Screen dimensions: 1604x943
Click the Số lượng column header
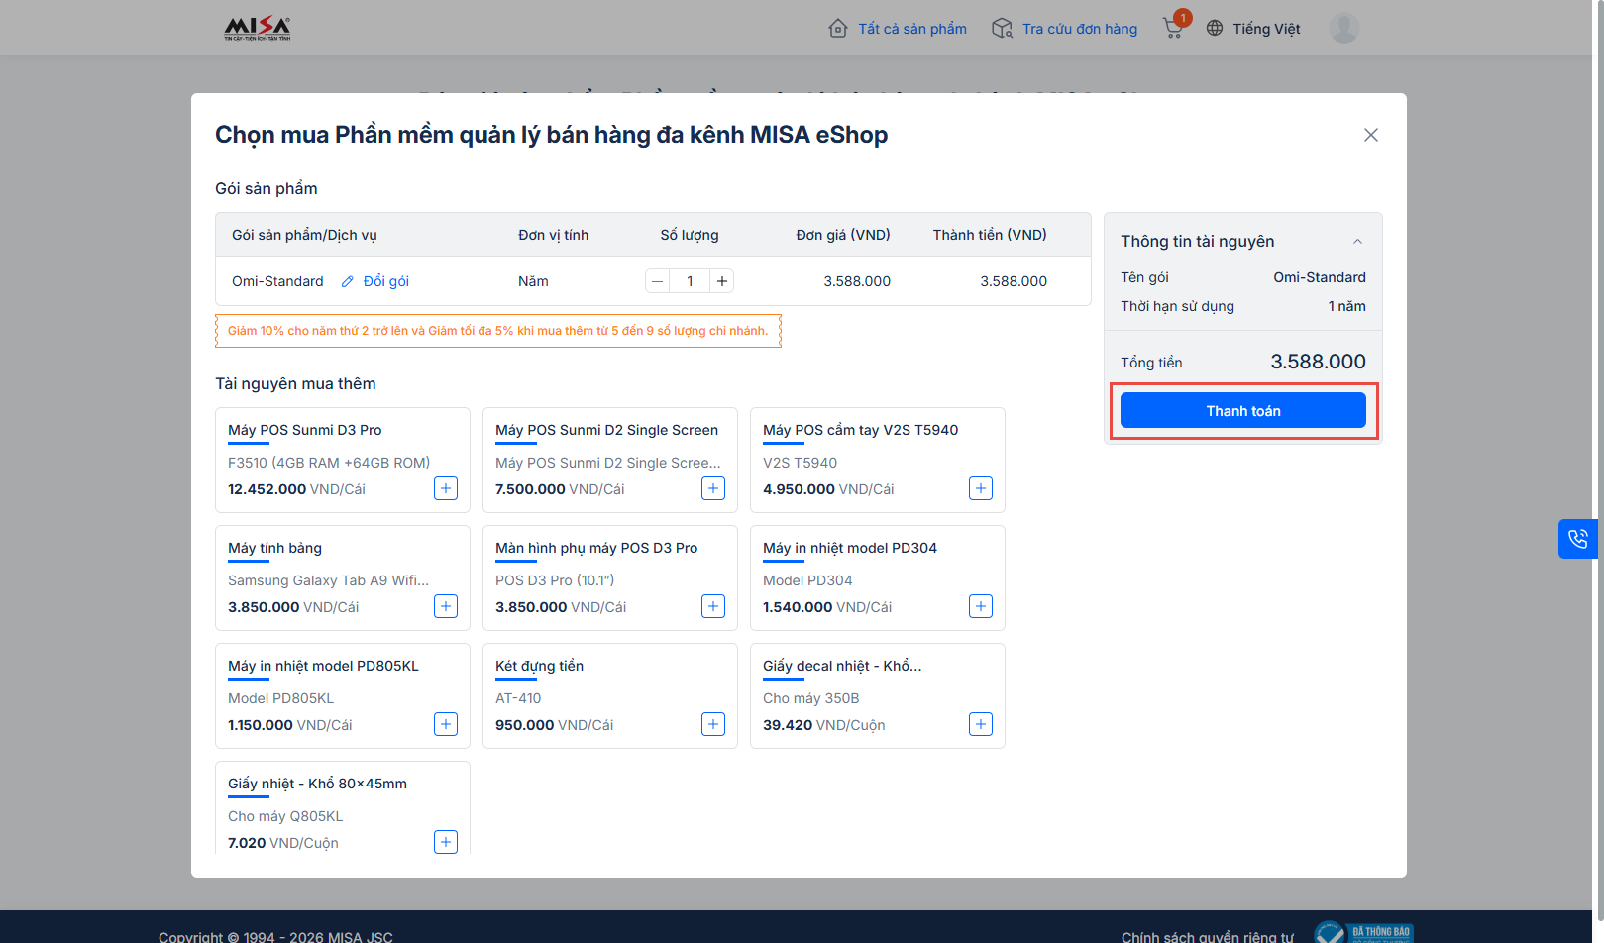(x=690, y=235)
